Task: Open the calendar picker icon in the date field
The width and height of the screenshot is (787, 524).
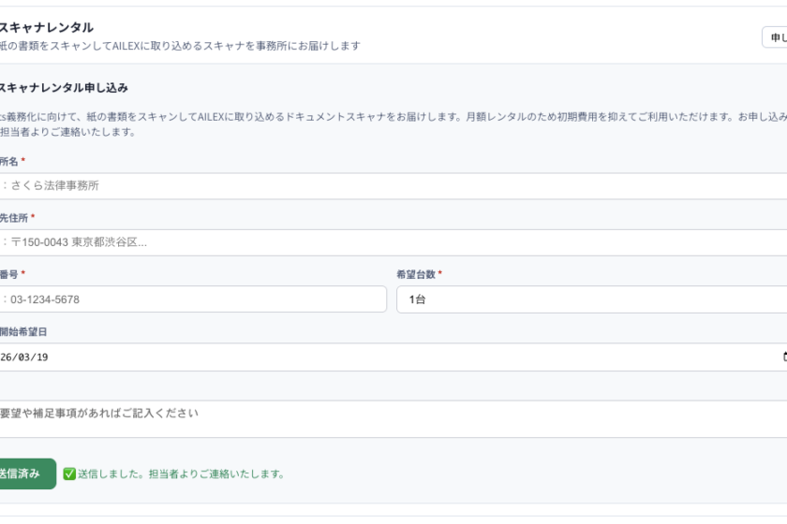Action: (783, 357)
